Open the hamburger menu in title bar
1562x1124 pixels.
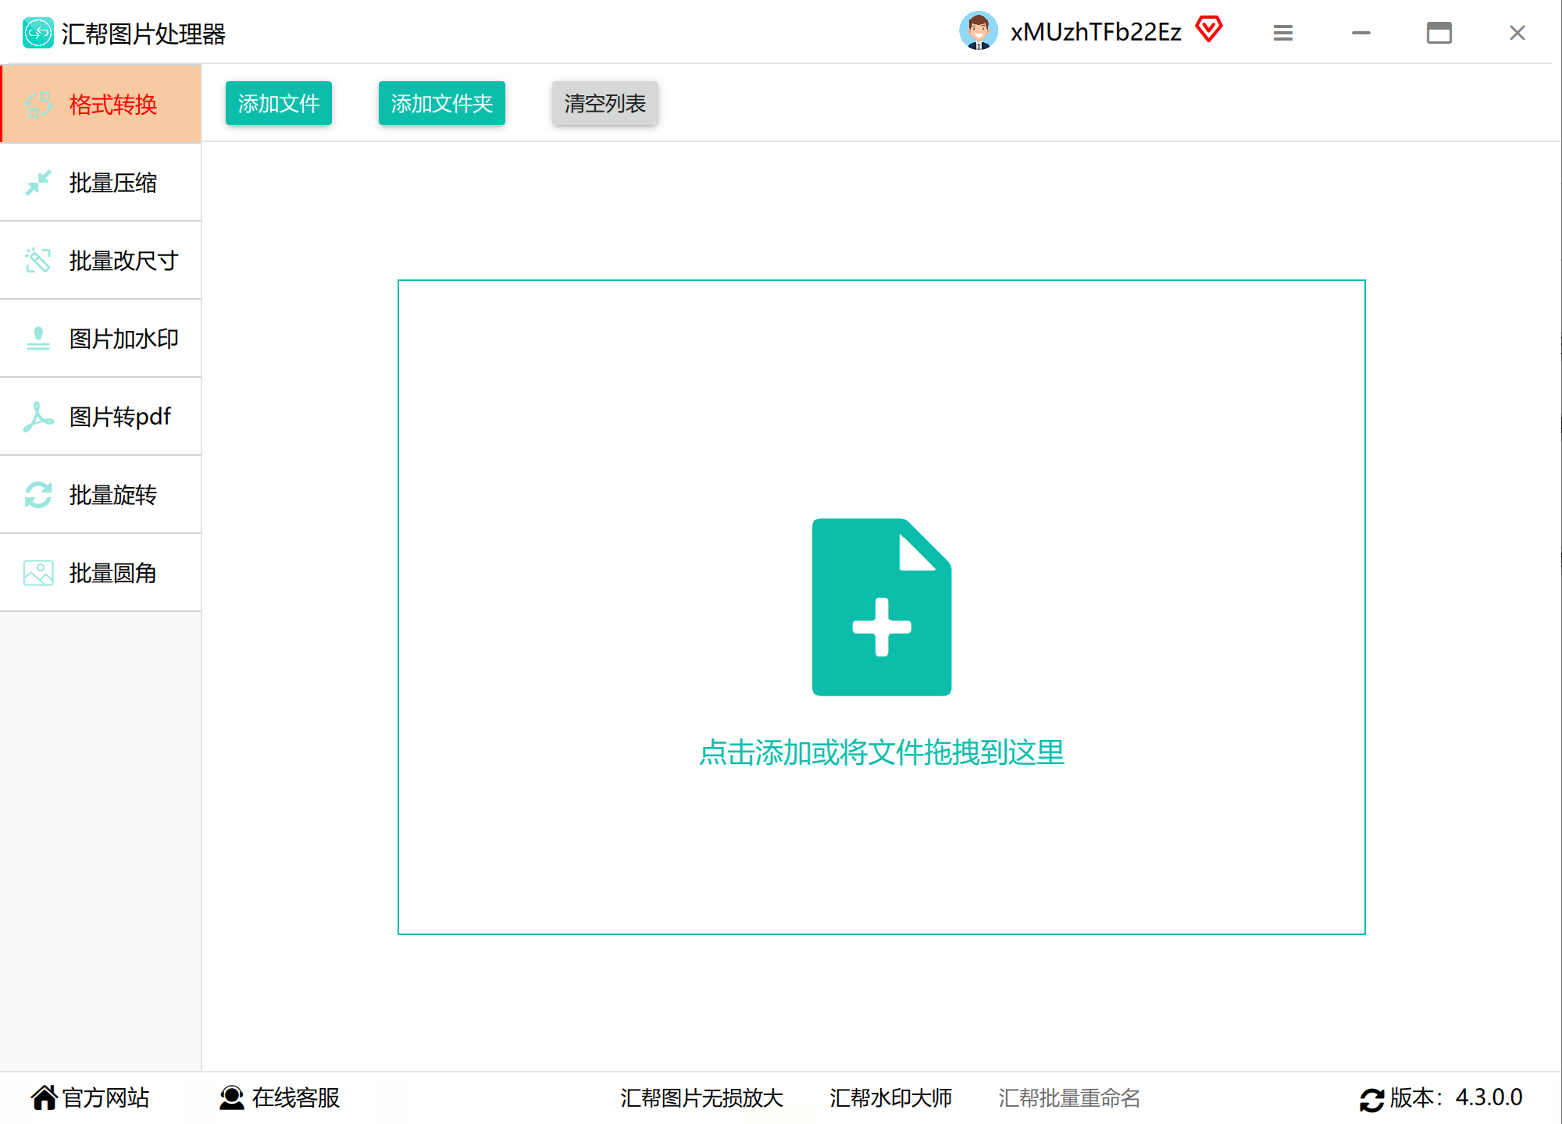[x=1282, y=33]
